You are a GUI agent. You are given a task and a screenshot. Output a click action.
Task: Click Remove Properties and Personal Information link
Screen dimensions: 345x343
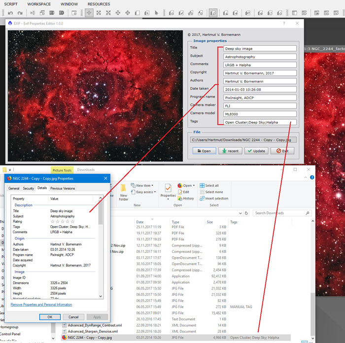pos(41,305)
